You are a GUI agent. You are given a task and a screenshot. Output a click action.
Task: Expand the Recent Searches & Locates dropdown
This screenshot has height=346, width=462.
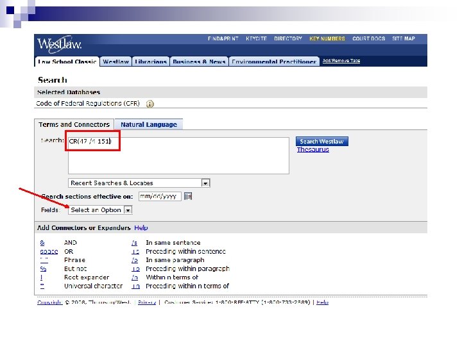(205, 183)
